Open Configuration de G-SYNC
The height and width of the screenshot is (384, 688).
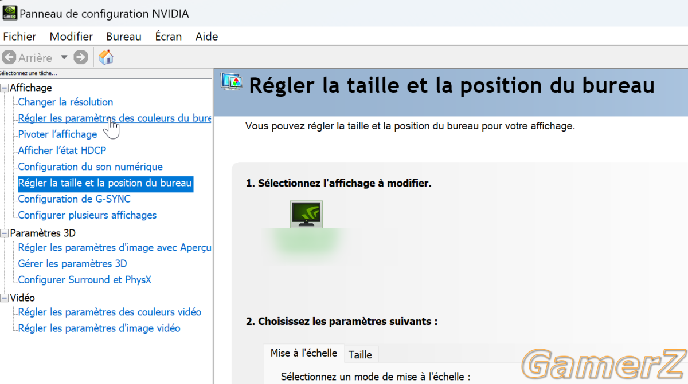coord(74,199)
